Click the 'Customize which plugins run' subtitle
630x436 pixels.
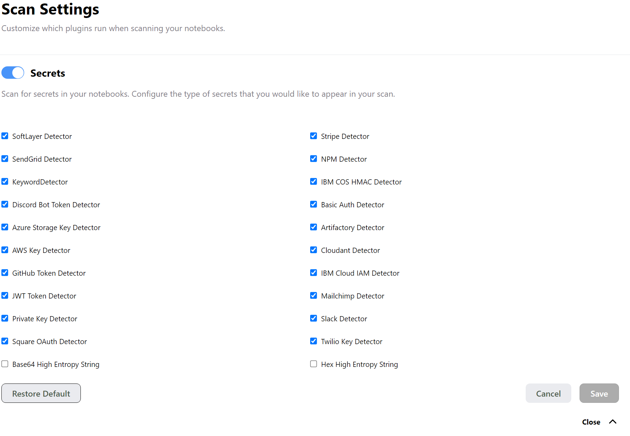[x=113, y=28]
